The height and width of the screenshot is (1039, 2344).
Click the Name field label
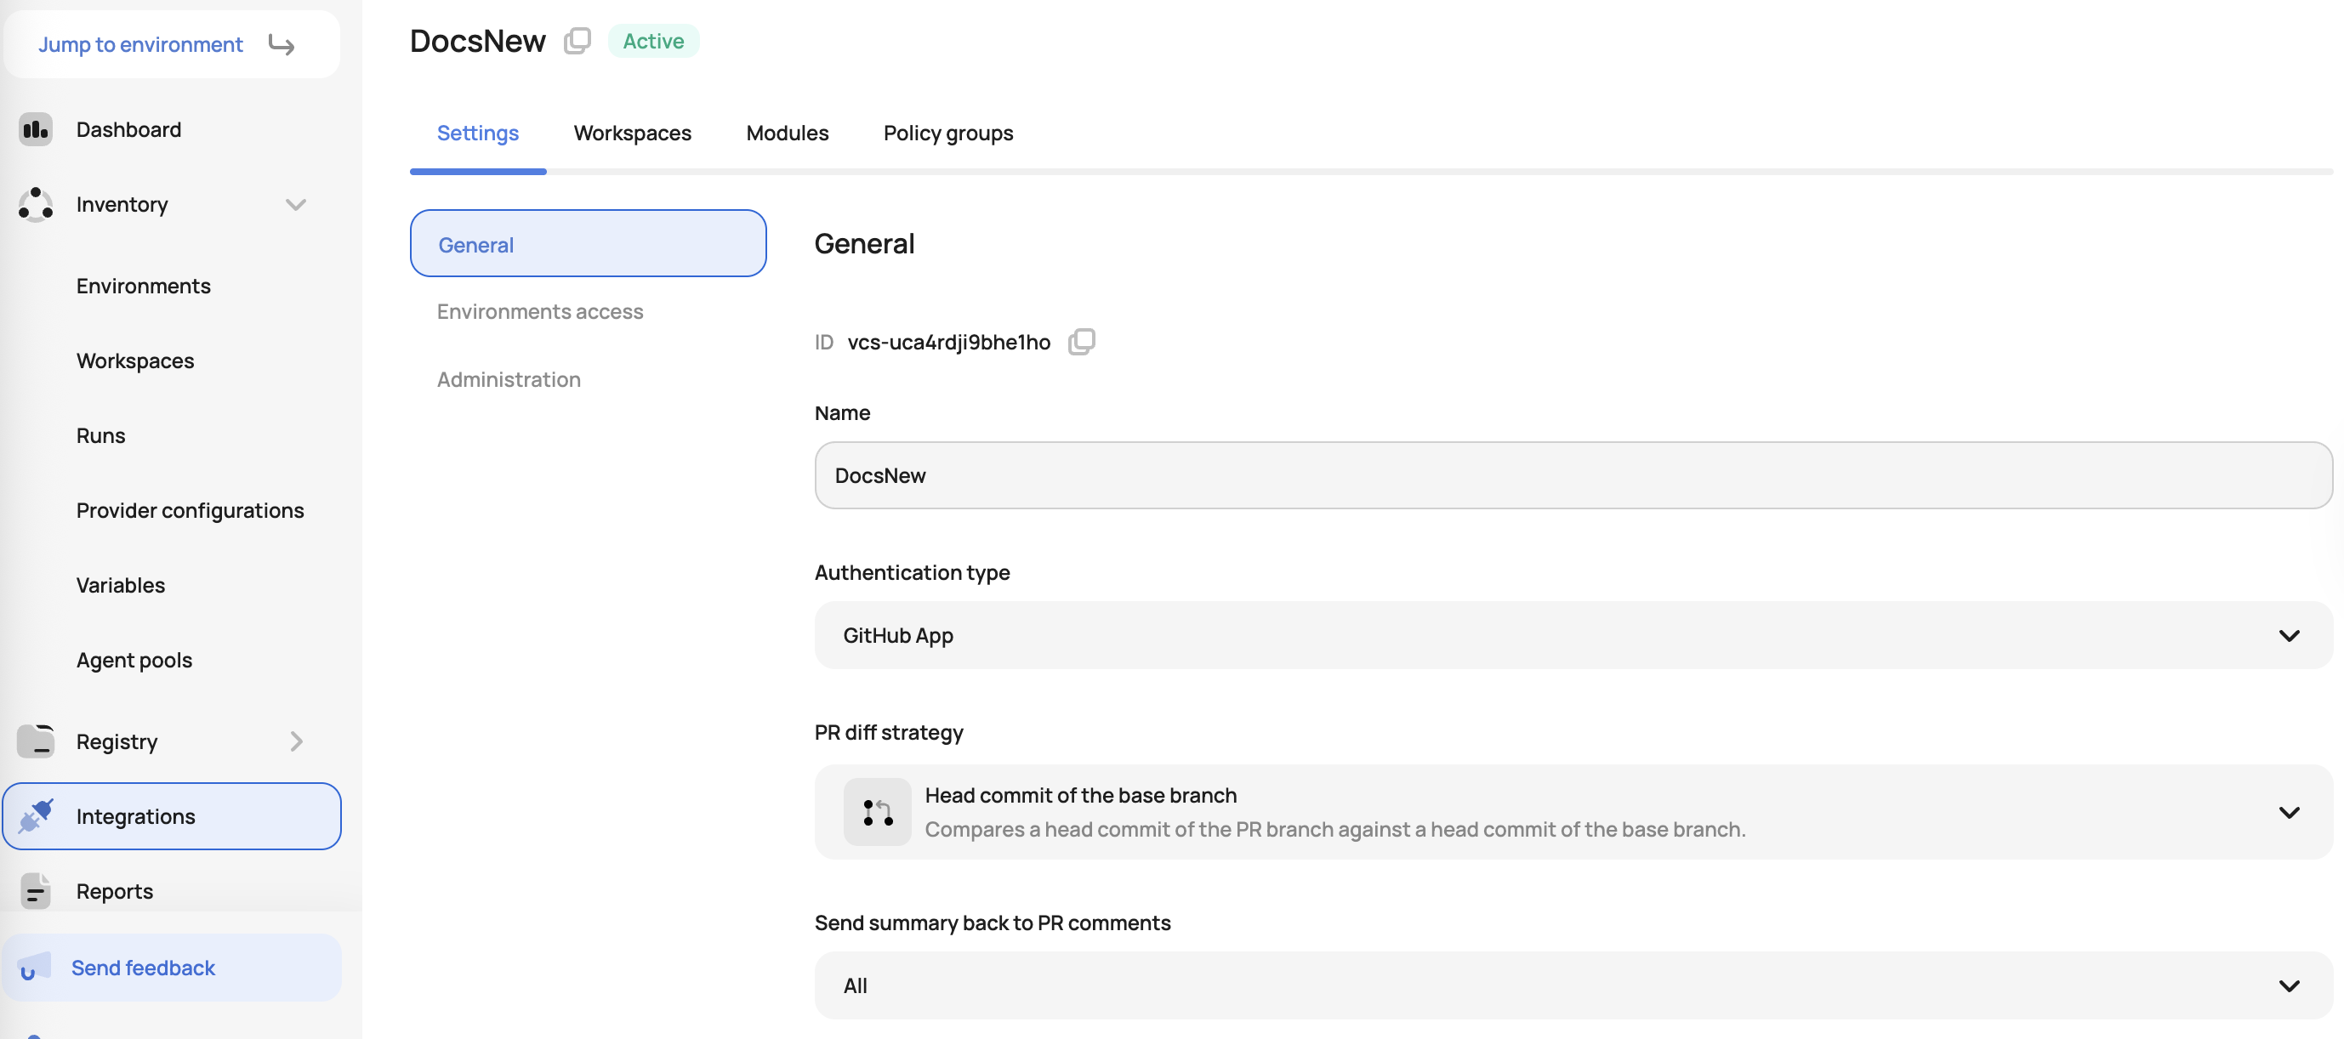coord(843,413)
